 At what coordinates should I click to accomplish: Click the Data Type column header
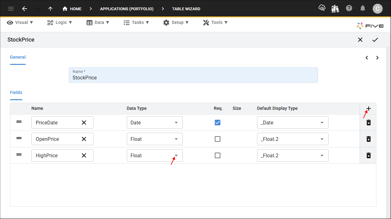[x=137, y=109]
